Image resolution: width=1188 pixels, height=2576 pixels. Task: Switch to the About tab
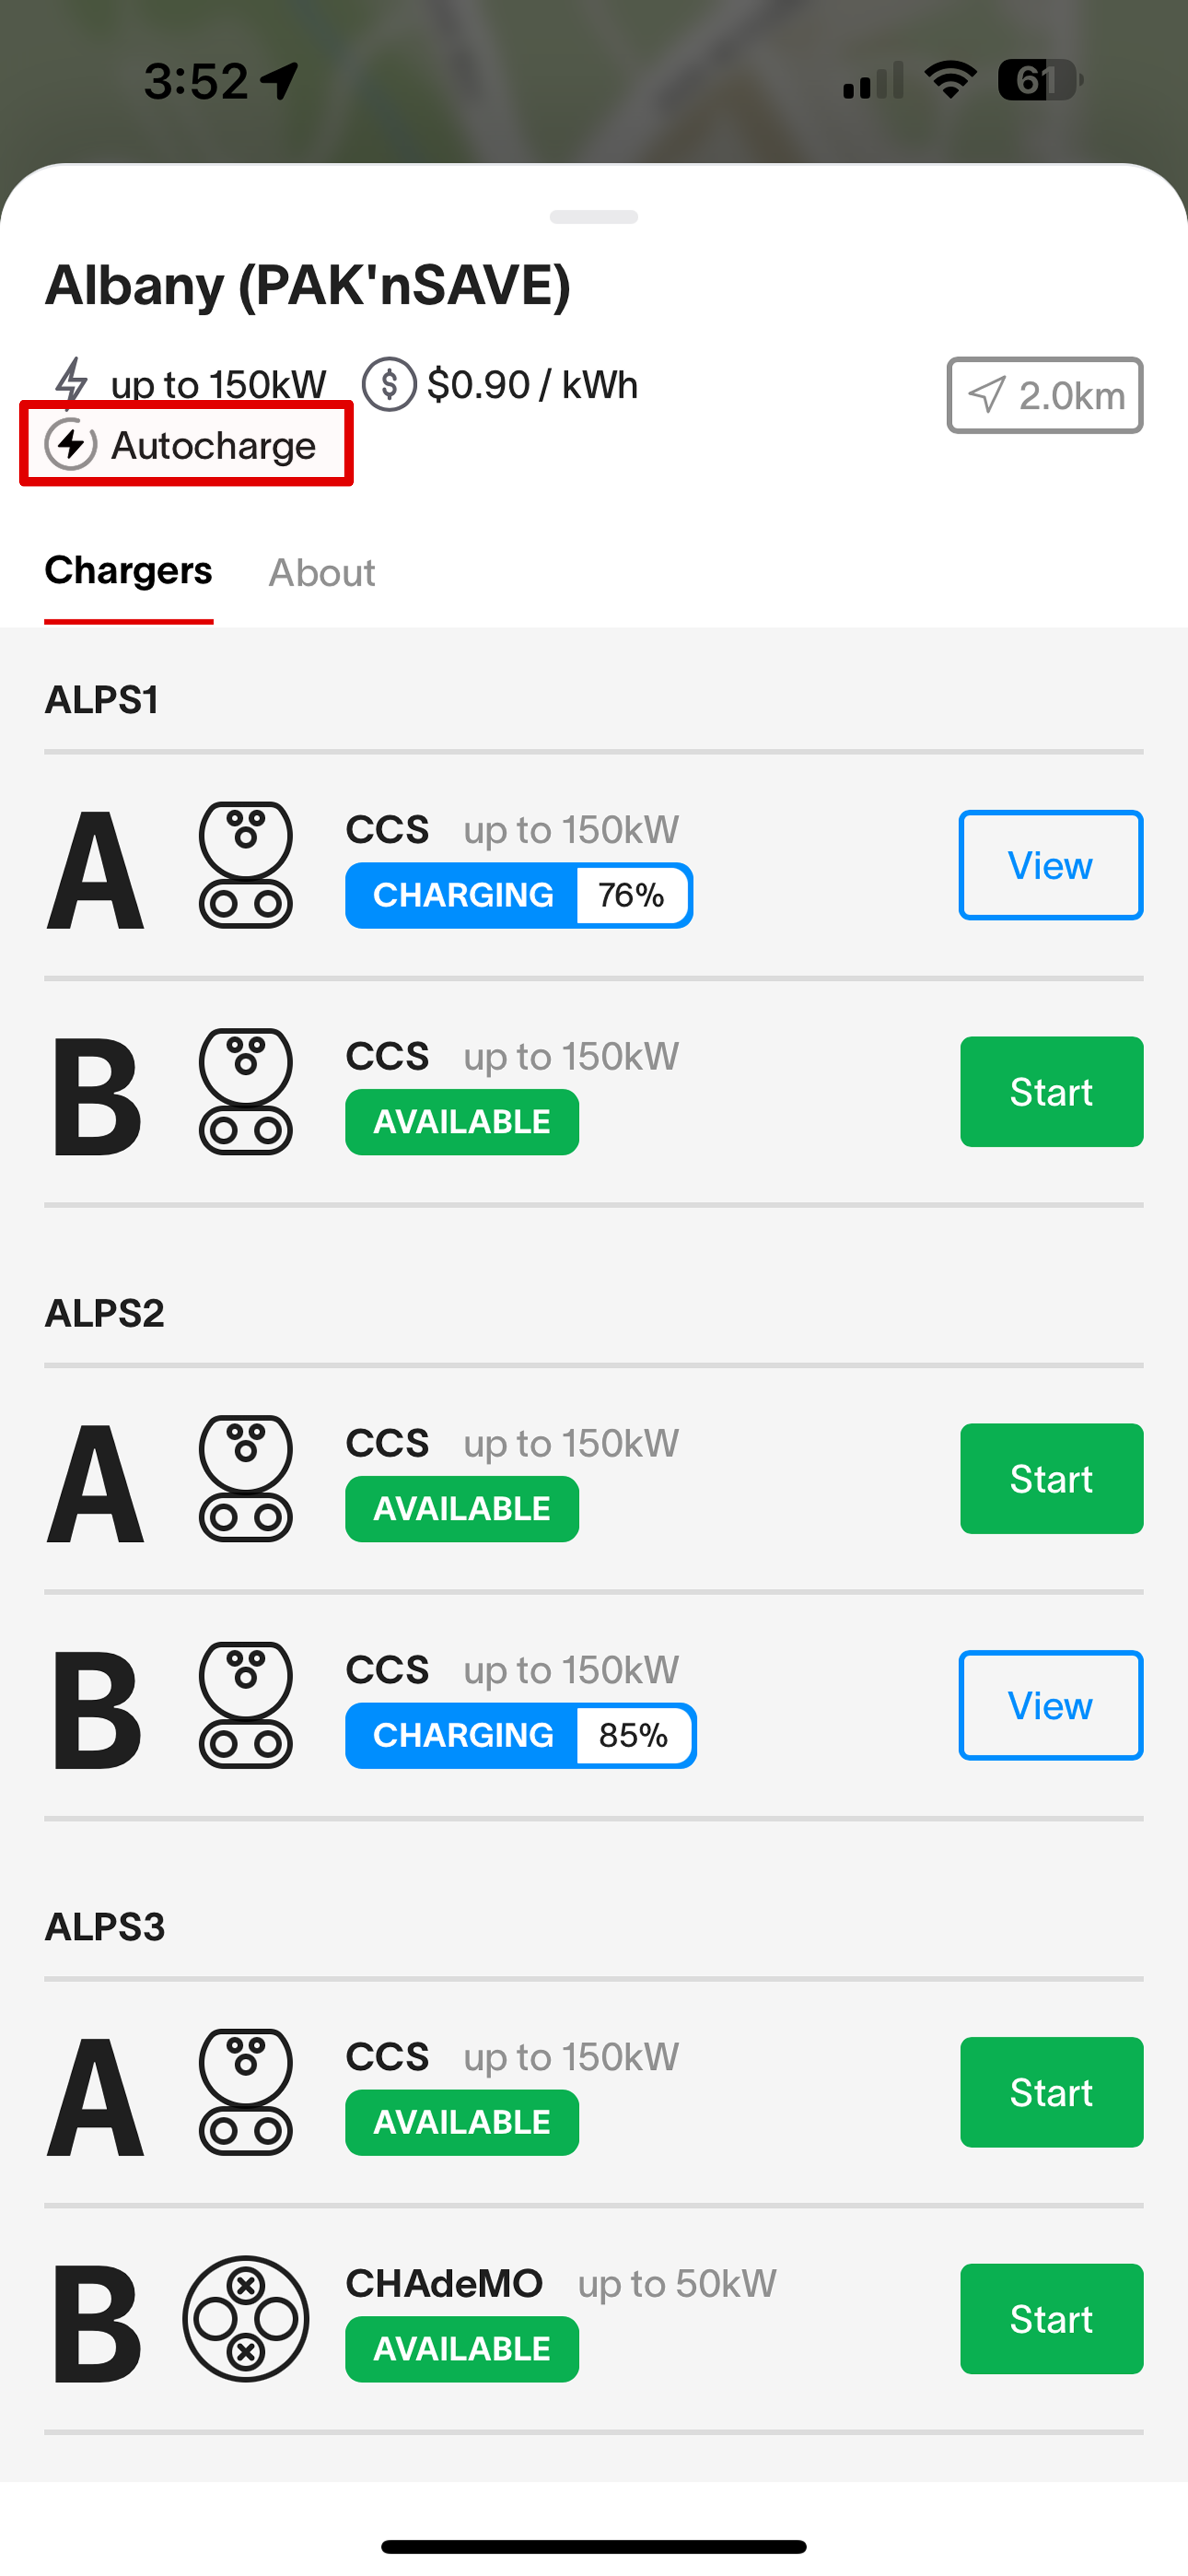[x=322, y=573]
